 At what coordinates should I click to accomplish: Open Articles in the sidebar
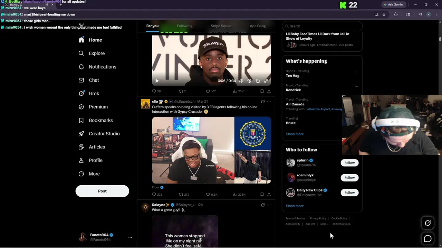92,147
